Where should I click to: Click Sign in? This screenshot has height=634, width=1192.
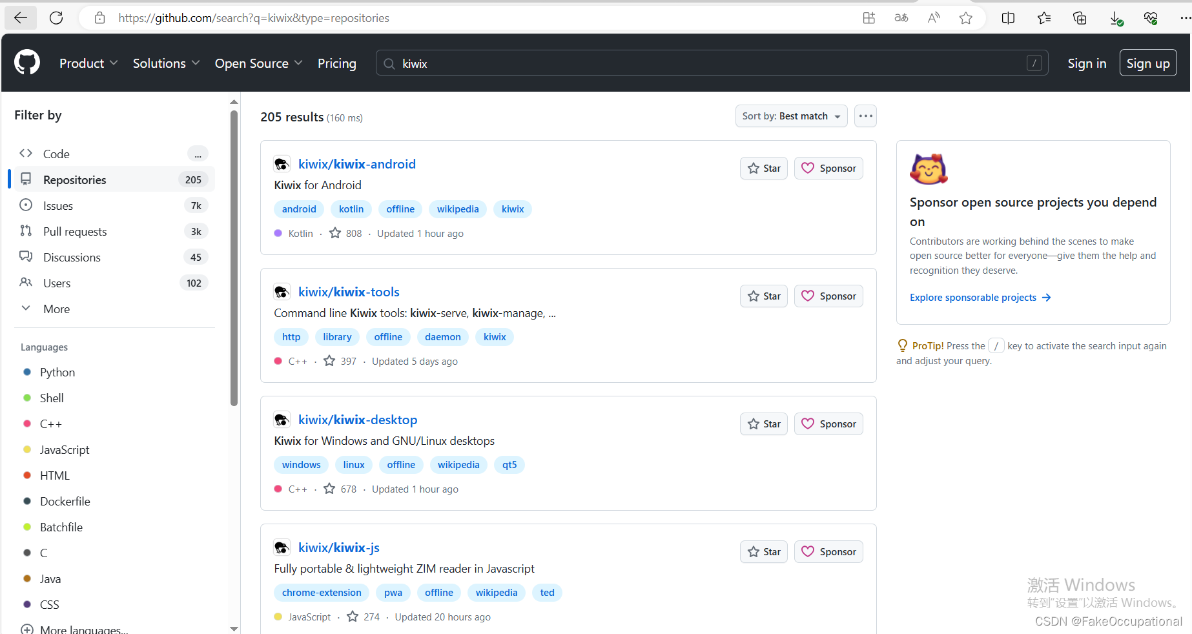pos(1087,63)
